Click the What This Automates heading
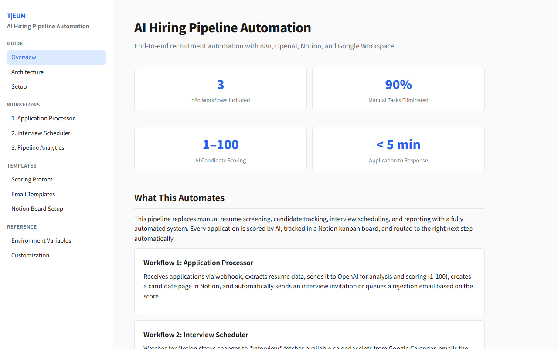 pyautogui.click(x=179, y=198)
